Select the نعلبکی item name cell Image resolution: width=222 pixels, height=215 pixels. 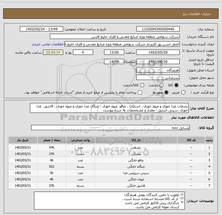click(136, 154)
